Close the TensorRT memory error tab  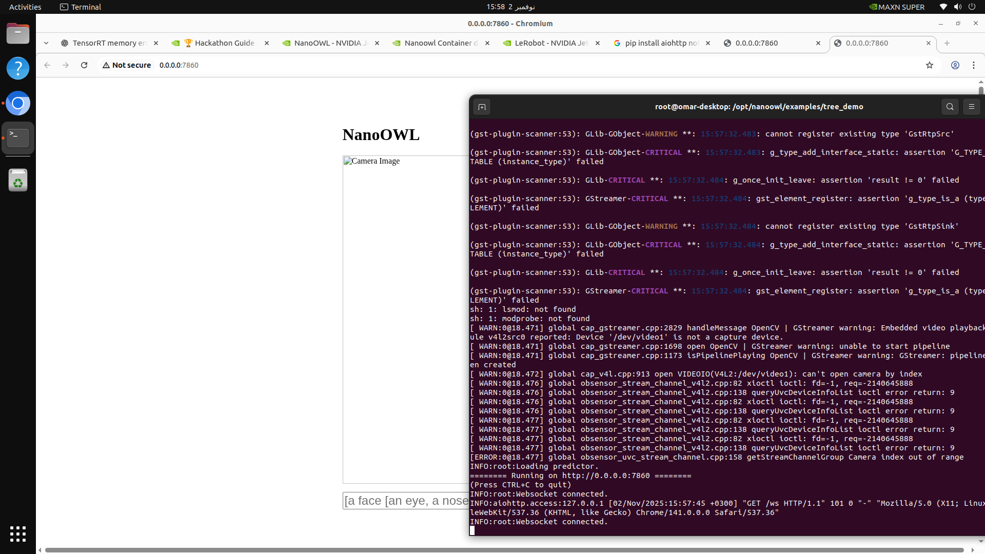[156, 43]
